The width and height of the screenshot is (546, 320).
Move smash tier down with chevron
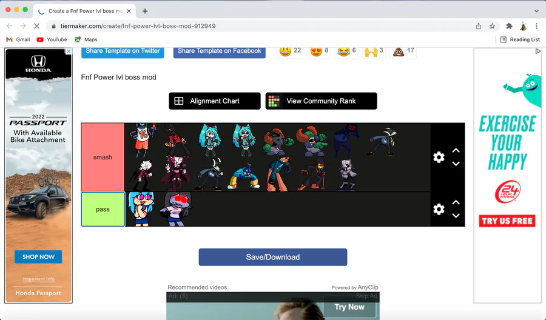coord(456,164)
